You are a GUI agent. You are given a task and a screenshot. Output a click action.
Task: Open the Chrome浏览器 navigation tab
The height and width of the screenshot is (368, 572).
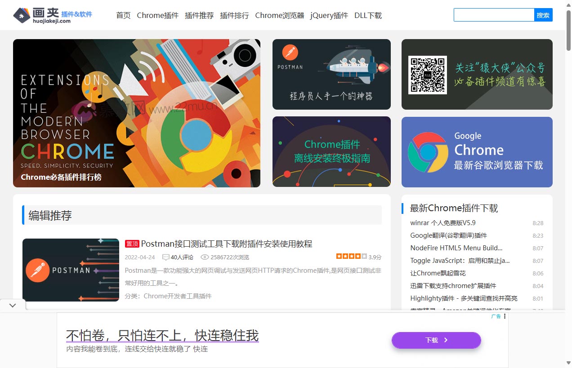pos(279,15)
